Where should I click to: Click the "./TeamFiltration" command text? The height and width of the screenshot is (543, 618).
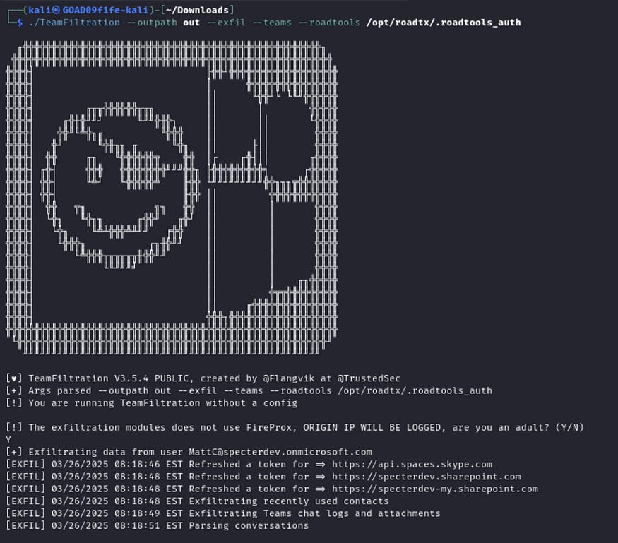[74, 23]
